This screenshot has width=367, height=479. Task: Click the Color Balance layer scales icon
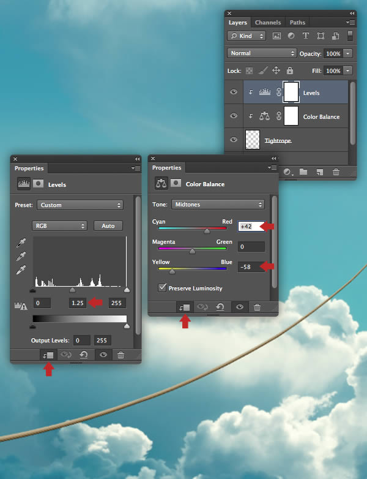click(264, 116)
